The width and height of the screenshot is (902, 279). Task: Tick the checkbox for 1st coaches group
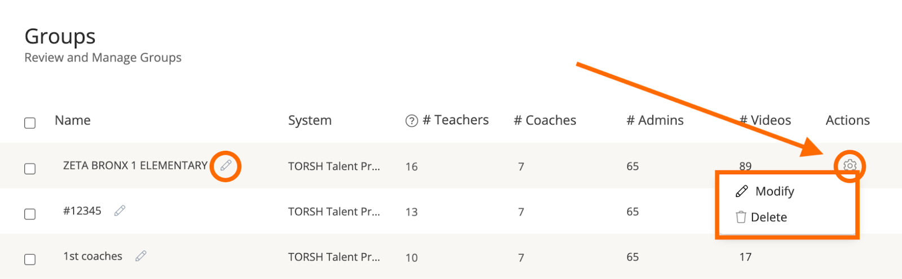(30, 259)
